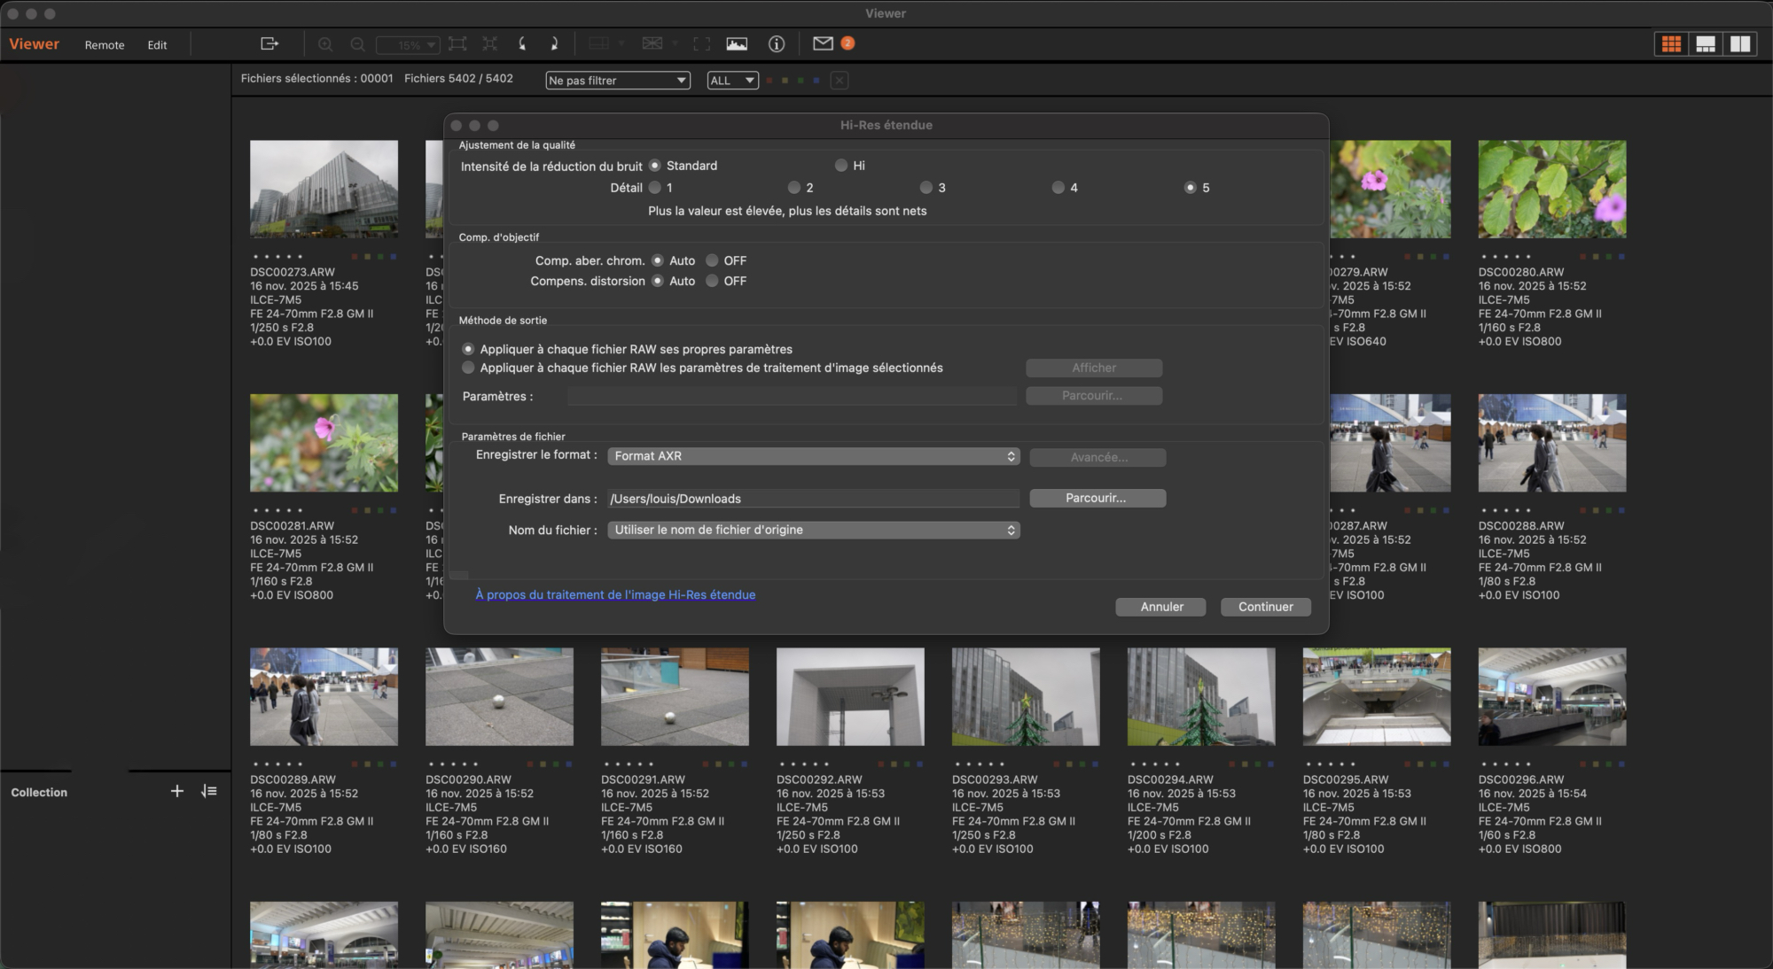The width and height of the screenshot is (1773, 969).
Task: Select Hi noise reduction intensity
Action: pyautogui.click(x=841, y=166)
